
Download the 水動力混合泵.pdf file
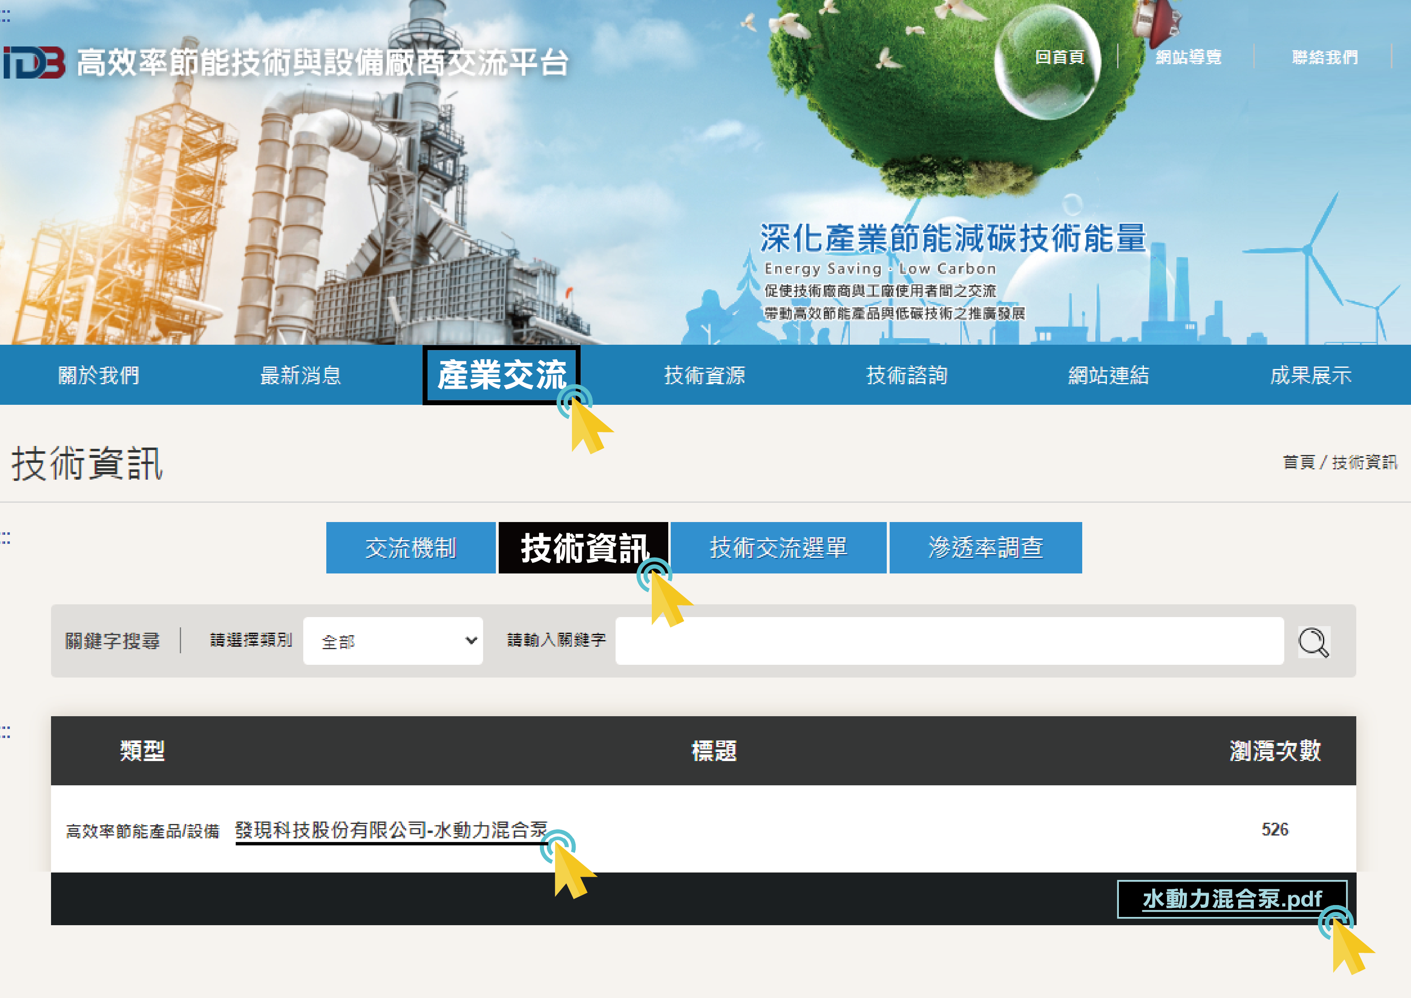coord(1232,899)
